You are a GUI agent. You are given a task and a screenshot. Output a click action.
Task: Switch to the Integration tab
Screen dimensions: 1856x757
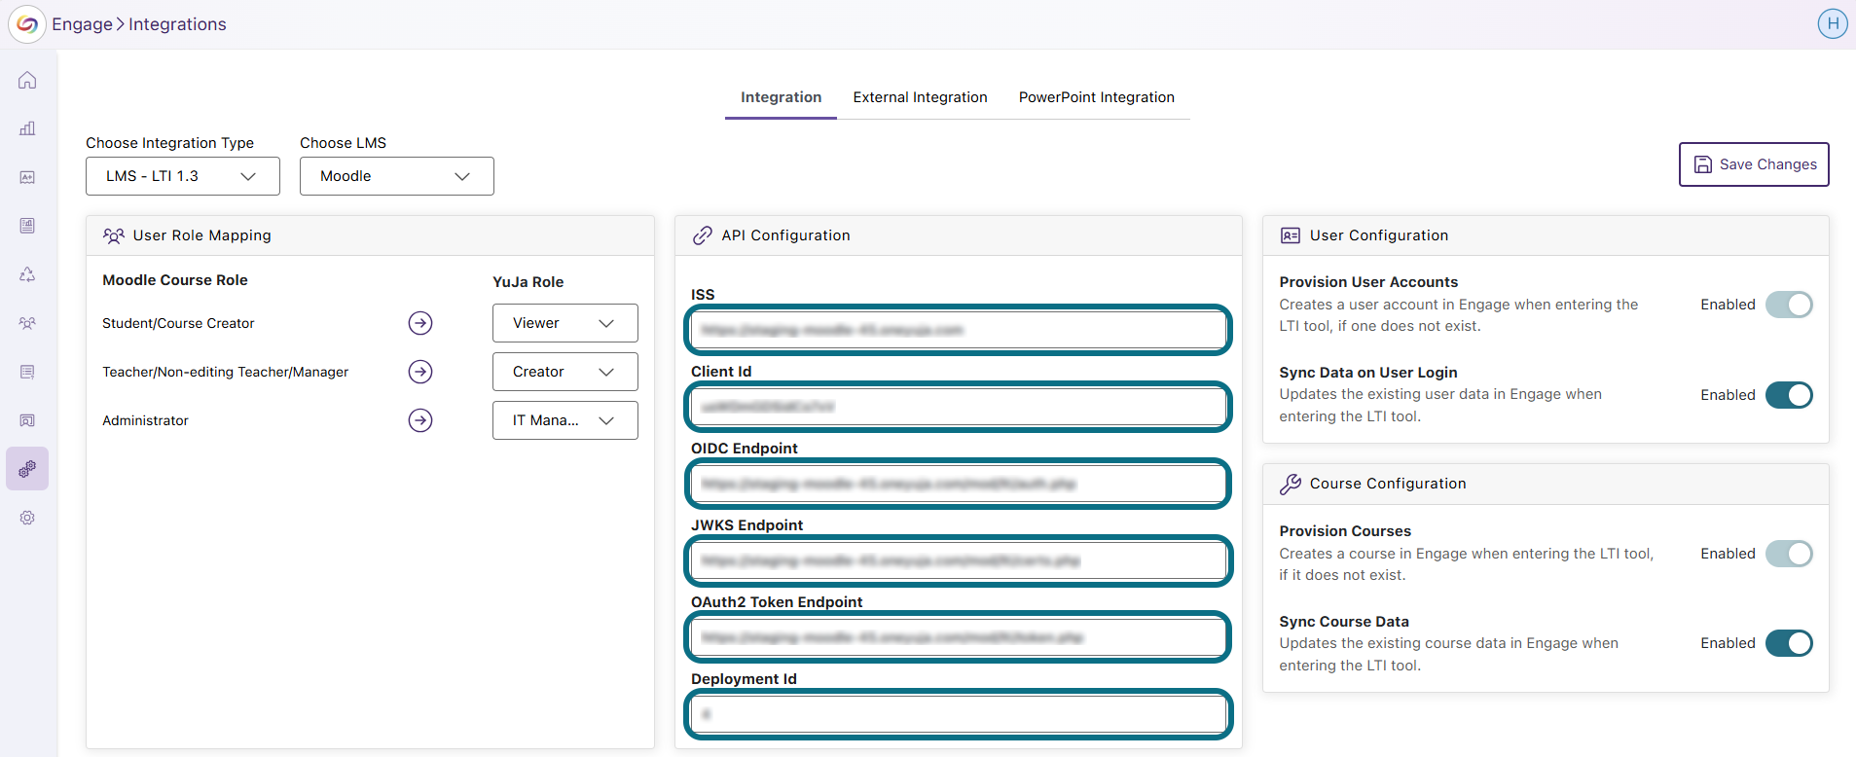pos(781,97)
